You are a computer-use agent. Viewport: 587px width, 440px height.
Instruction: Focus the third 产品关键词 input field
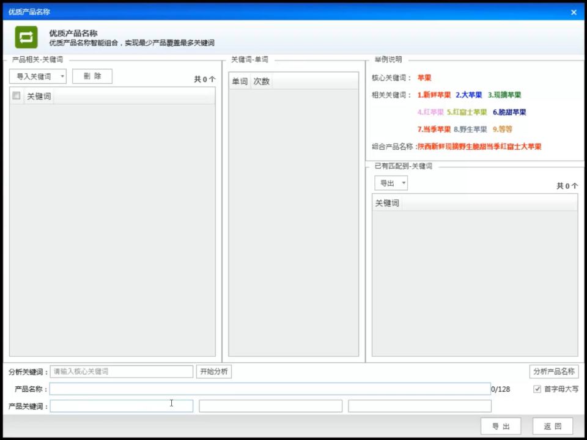pyautogui.click(x=419, y=406)
